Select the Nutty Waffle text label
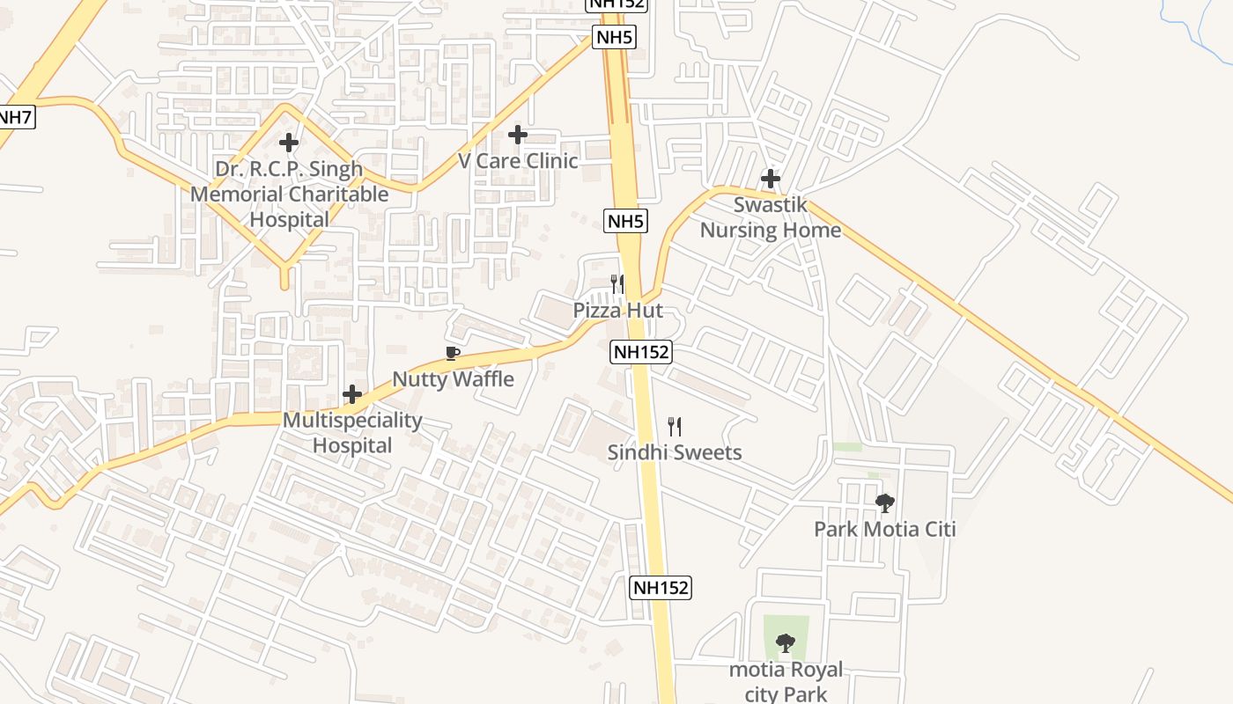The width and height of the screenshot is (1233, 704). (x=453, y=379)
